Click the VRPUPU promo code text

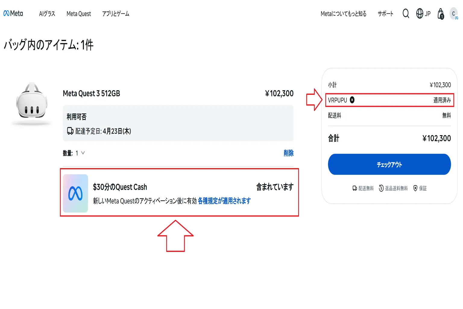pyautogui.click(x=338, y=100)
